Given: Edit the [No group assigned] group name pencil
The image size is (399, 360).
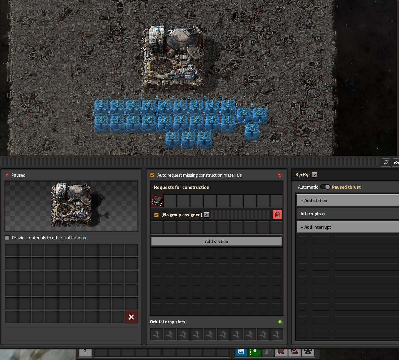Looking at the screenshot, I should [206, 215].
